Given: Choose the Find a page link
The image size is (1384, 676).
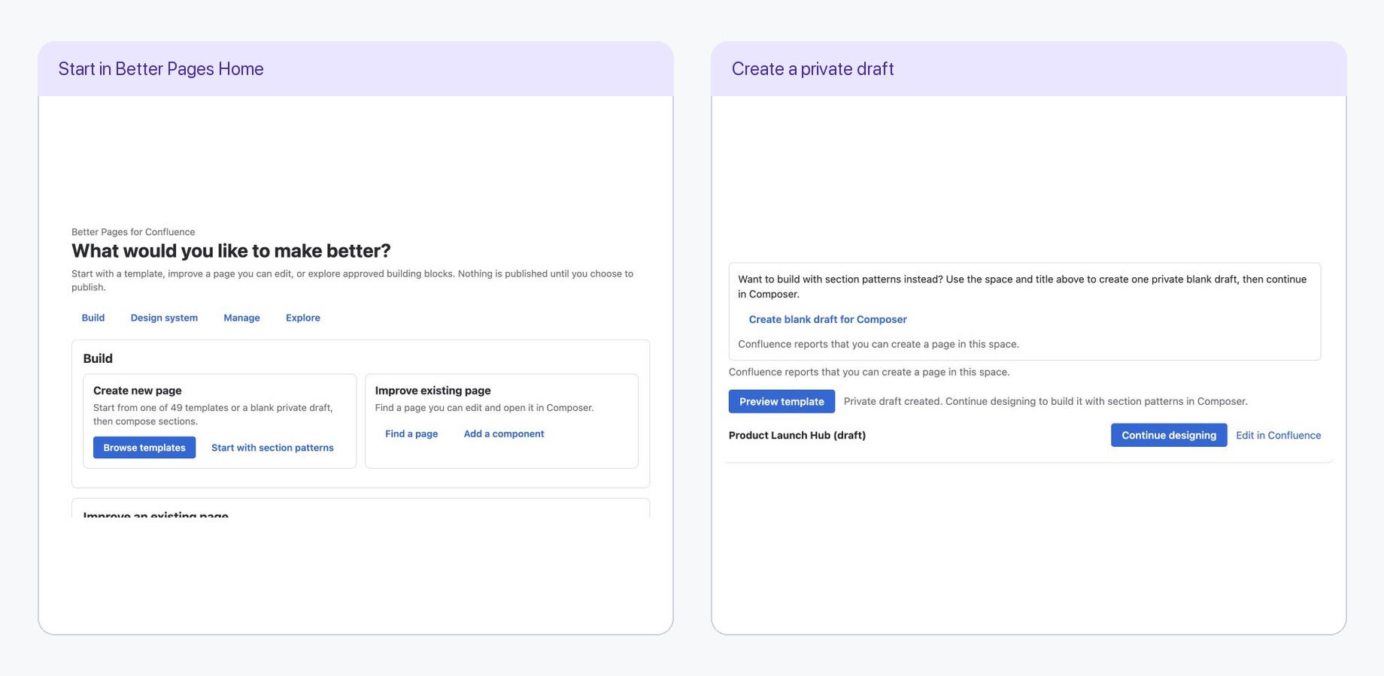Looking at the screenshot, I should (x=411, y=434).
